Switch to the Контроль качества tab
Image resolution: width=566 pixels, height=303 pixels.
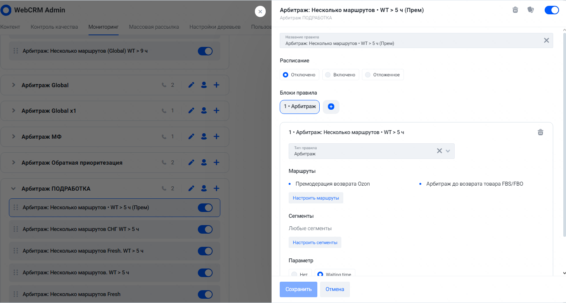click(54, 27)
